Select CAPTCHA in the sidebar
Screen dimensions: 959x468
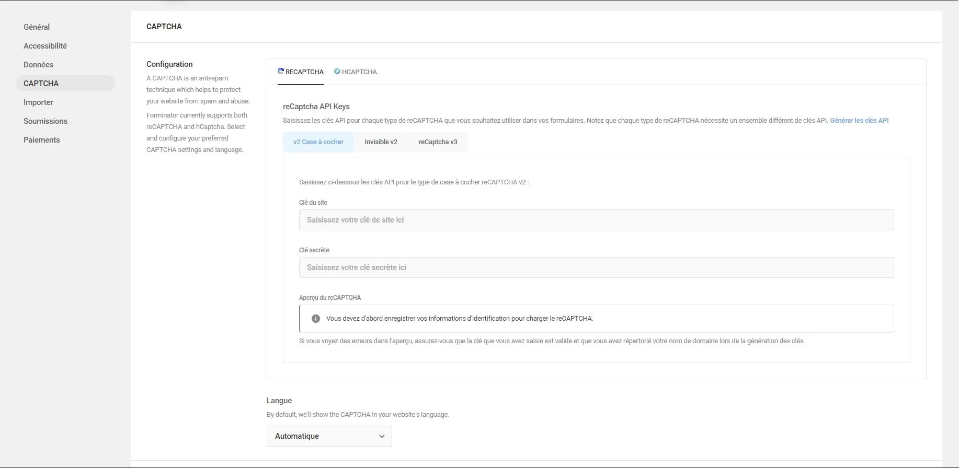(65, 84)
